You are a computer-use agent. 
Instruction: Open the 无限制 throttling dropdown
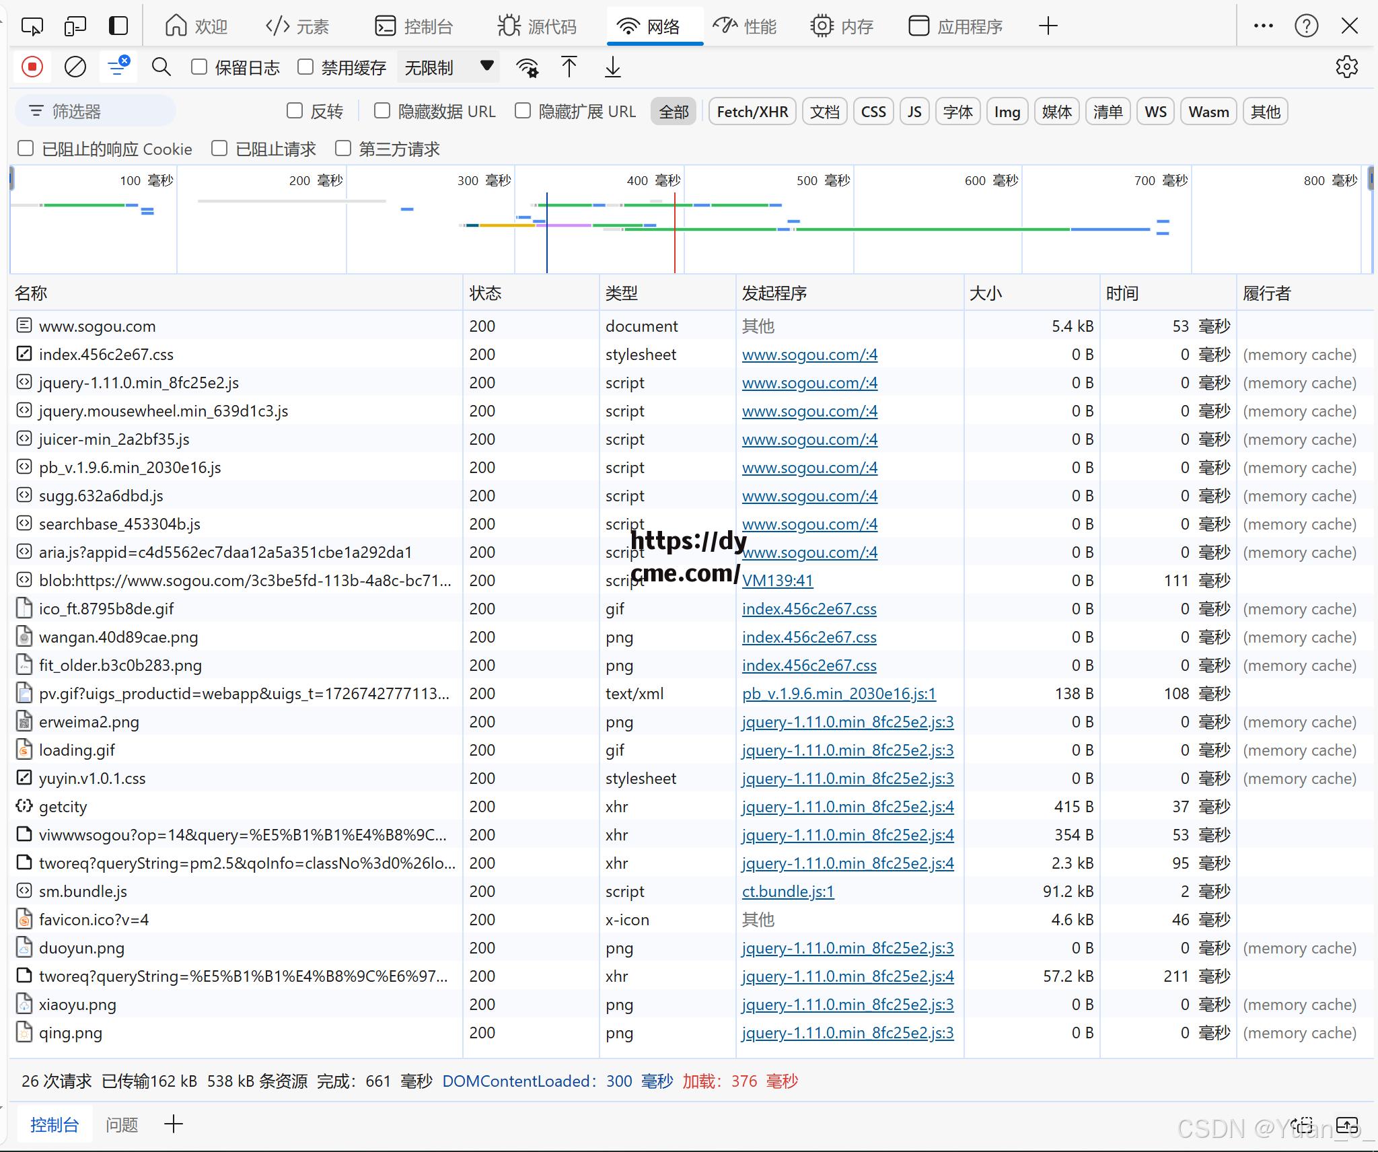448,67
